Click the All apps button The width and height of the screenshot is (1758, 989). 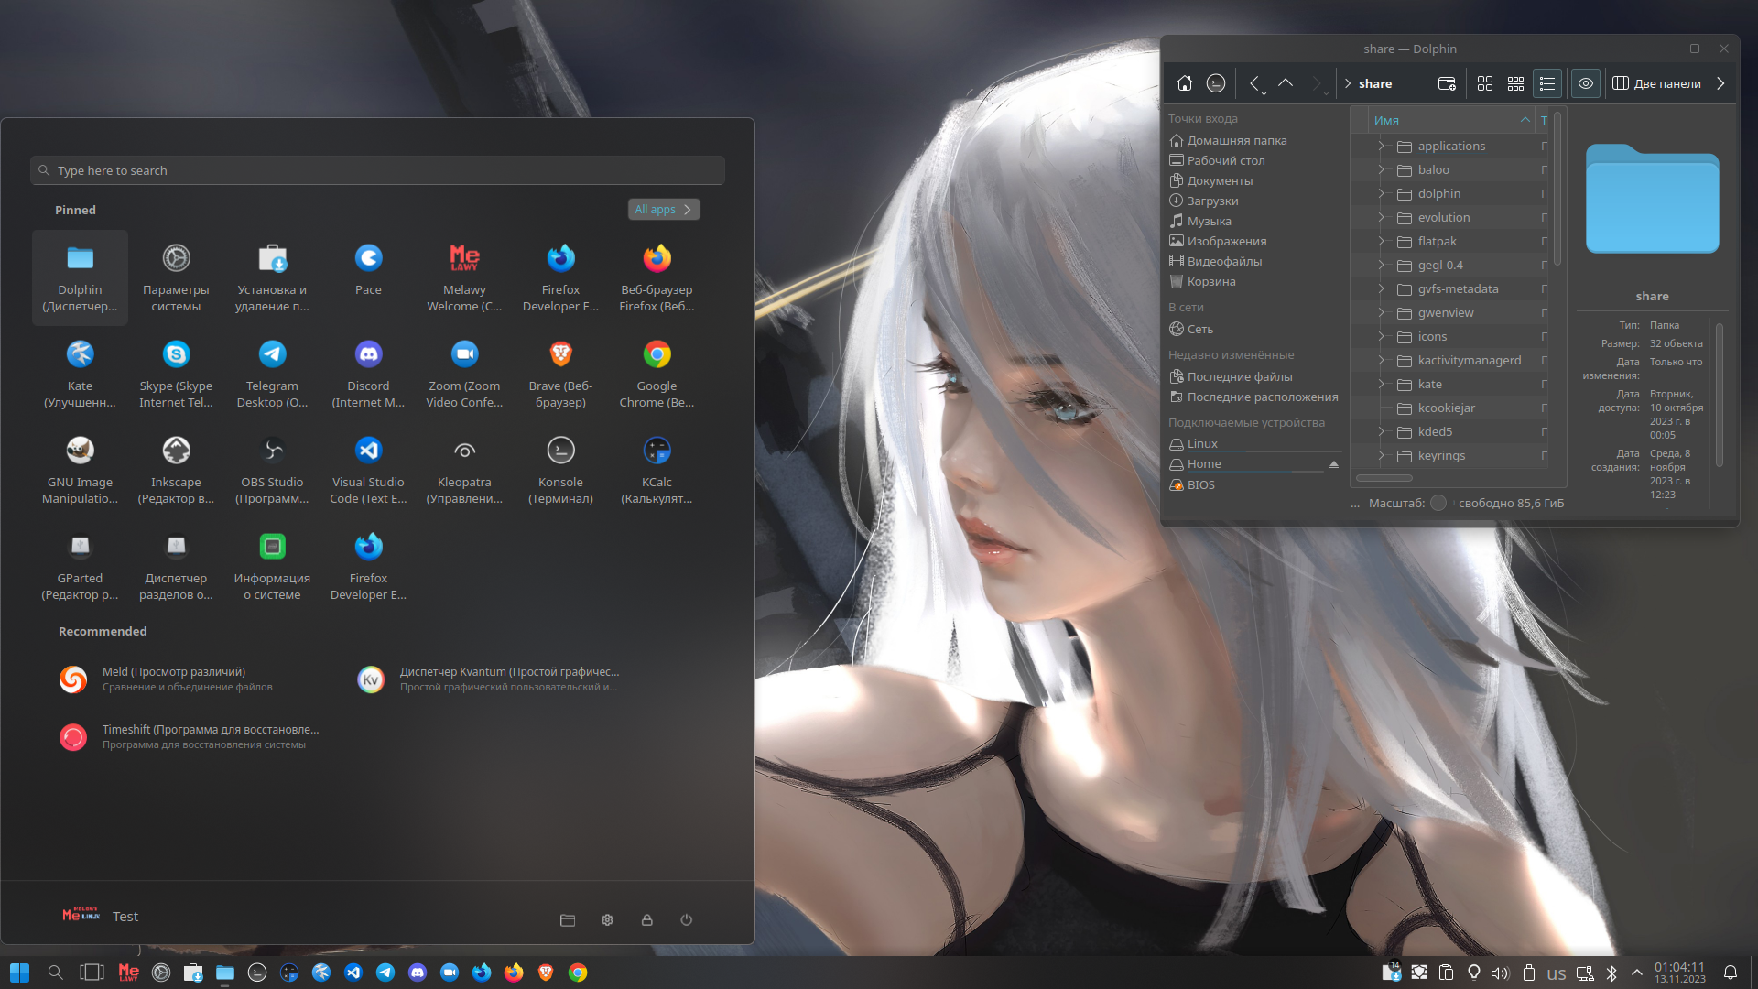(x=663, y=210)
